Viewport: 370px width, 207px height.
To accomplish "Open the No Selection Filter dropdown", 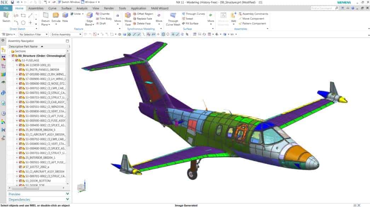I will point(33,34).
